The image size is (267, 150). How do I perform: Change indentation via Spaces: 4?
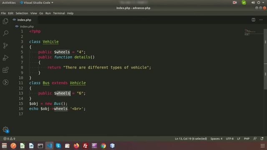[216, 139]
